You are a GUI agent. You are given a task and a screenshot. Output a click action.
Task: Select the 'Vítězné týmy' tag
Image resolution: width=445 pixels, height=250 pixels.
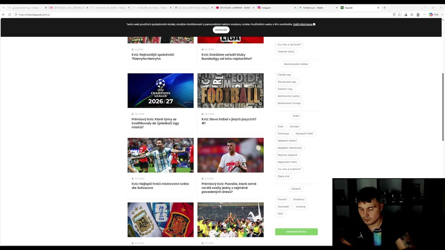[286, 52]
